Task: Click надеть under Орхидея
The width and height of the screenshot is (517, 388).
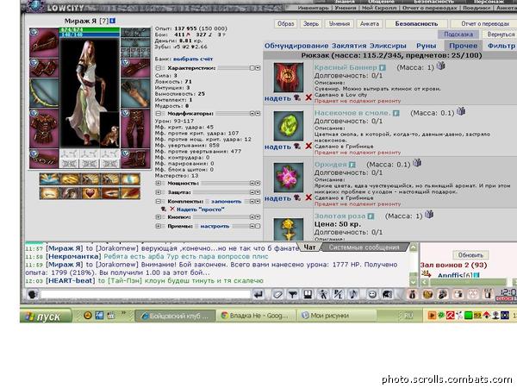Action: point(277,198)
